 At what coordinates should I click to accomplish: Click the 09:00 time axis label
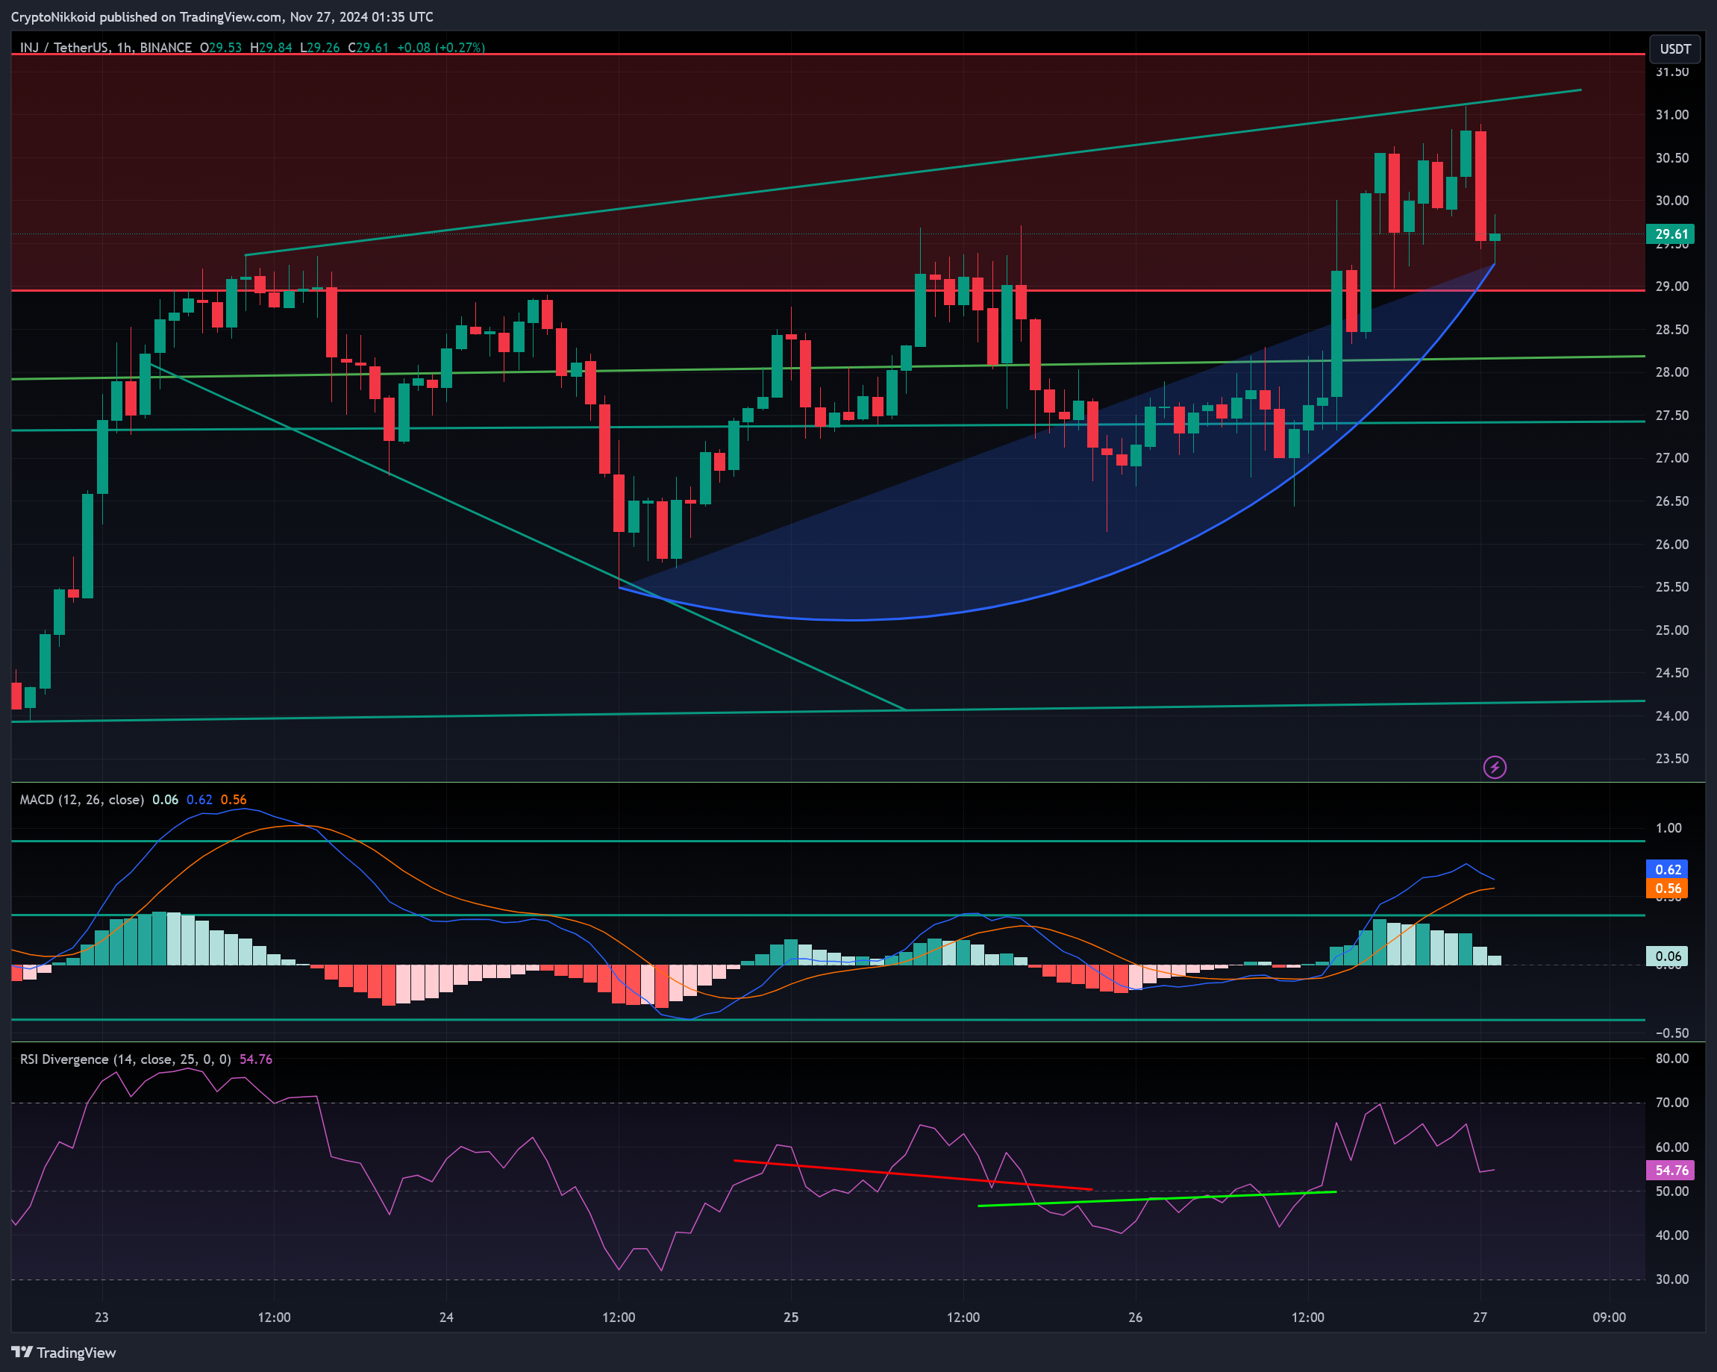1609,1316
